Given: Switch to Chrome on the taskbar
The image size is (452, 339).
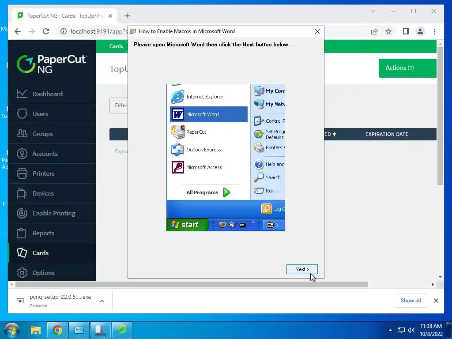Looking at the screenshot, I should pos(57,330).
